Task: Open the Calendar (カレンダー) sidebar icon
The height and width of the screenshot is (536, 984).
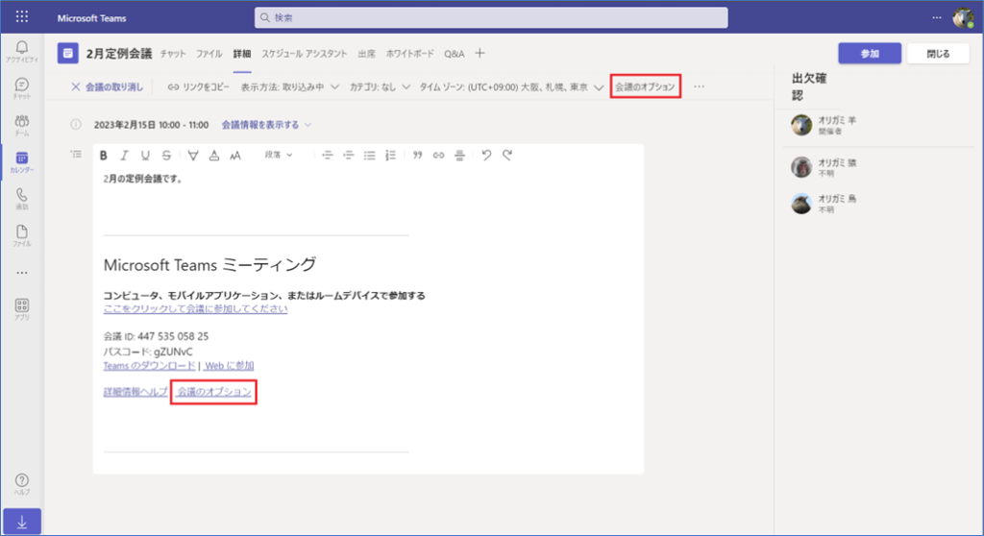Action: [x=21, y=161]
